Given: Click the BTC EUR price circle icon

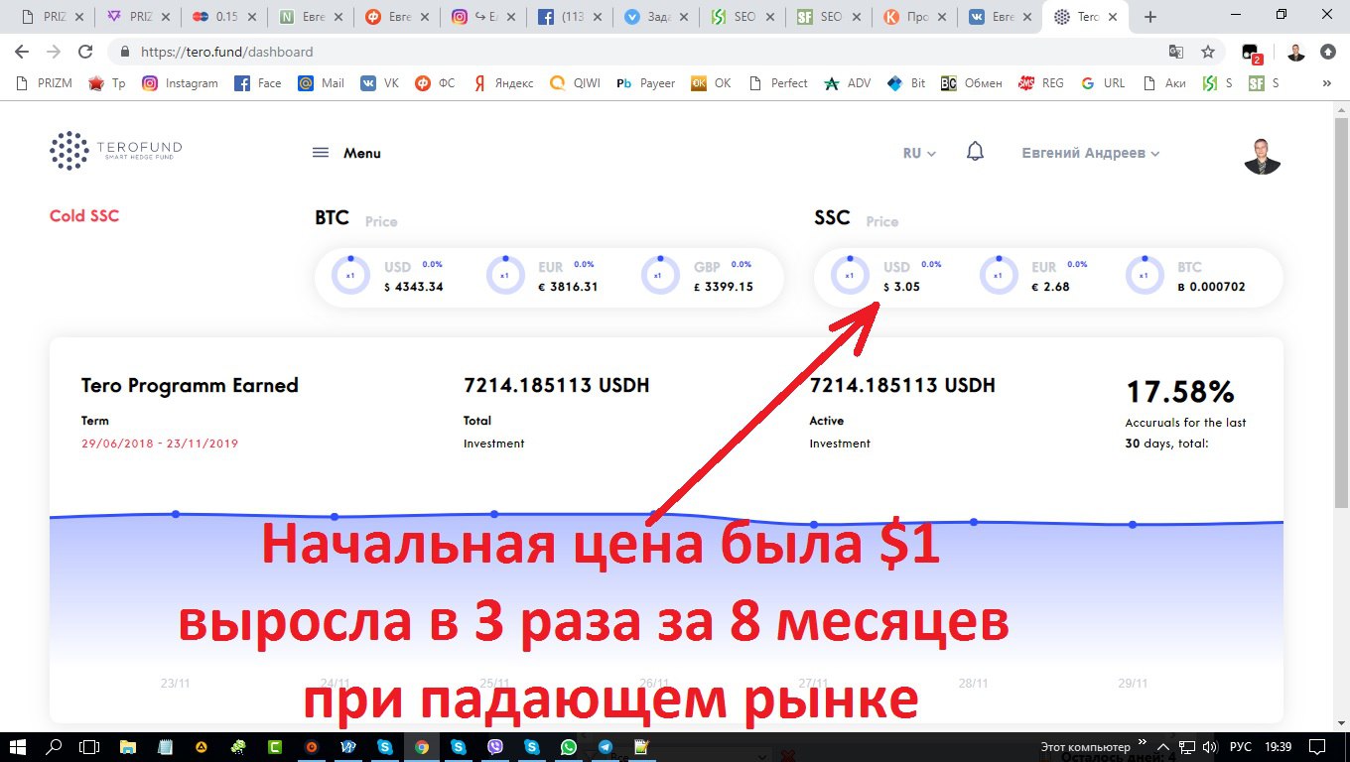Looking at the screenshot, I should pyautogui.click(x=505, y=276).
